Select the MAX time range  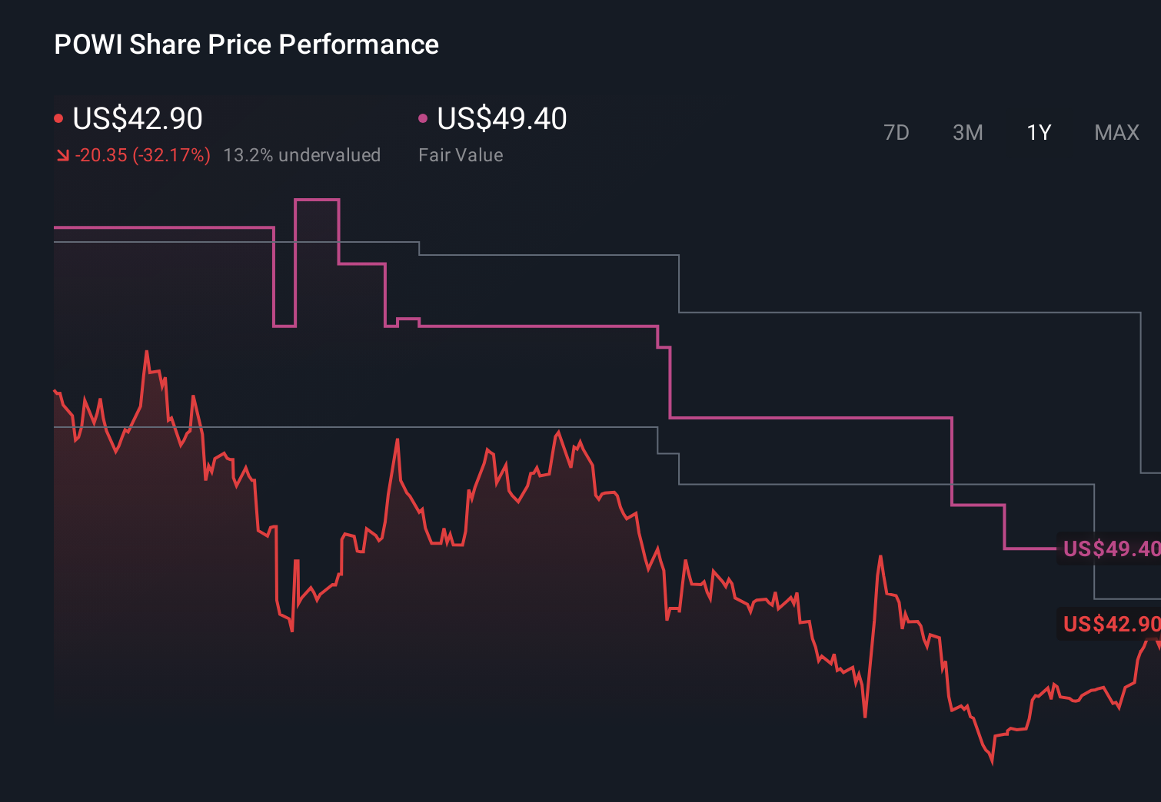[1116, 132]
